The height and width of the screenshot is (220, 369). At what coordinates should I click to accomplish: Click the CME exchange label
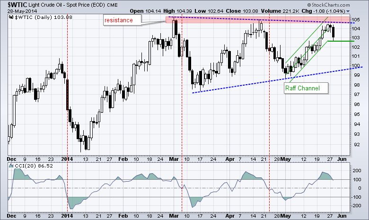click(x=112, y=5)
